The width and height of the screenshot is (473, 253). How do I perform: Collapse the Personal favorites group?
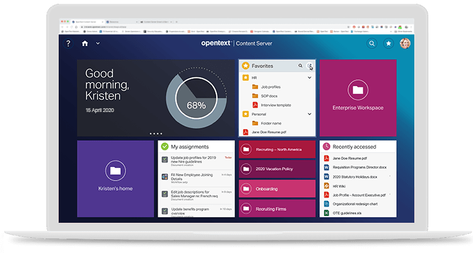pos(309,114)
